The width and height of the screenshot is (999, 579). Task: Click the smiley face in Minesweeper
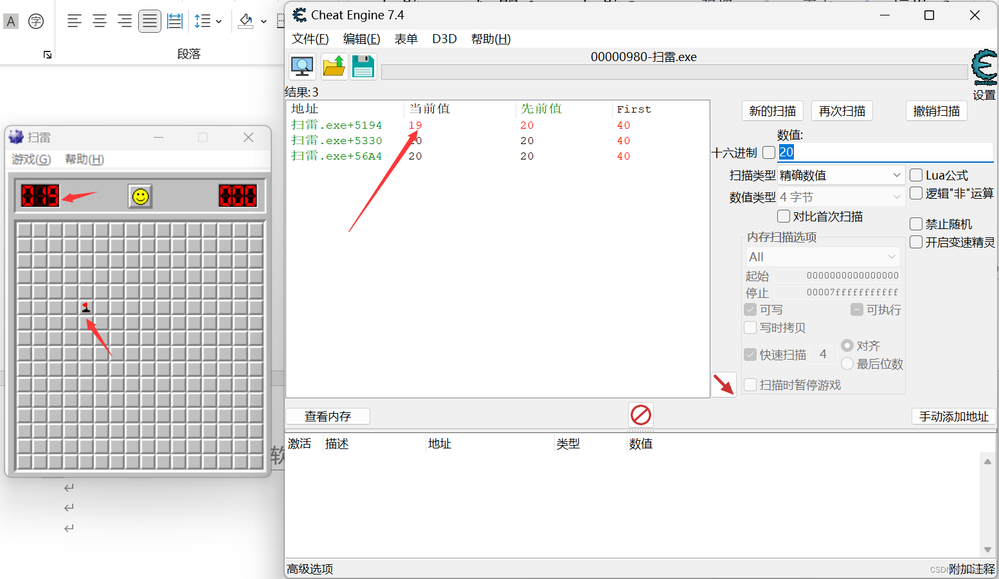[140, 196]
